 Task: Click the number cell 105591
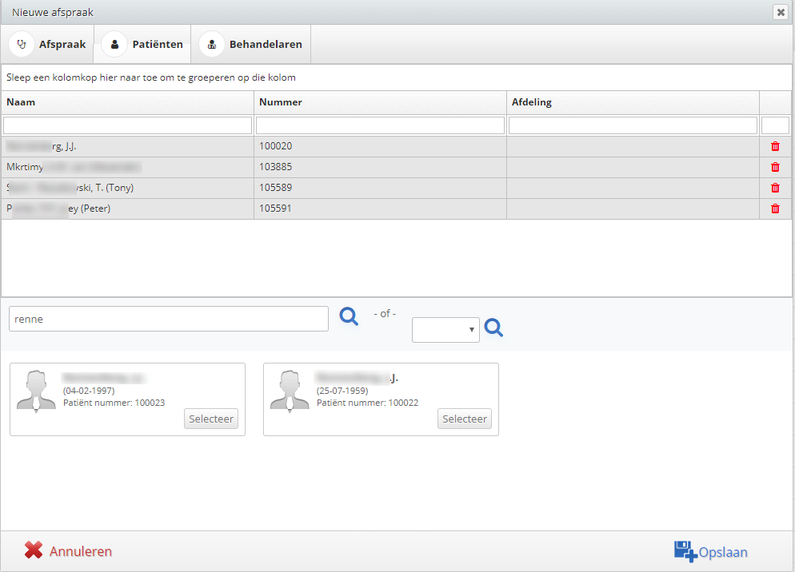380,209
